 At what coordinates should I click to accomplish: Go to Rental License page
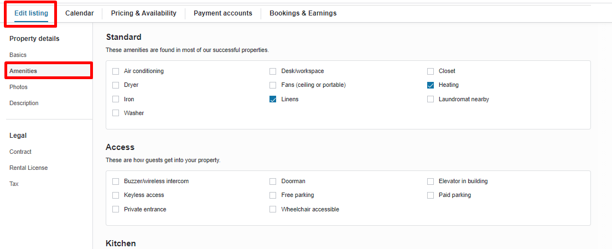[28, 168]
